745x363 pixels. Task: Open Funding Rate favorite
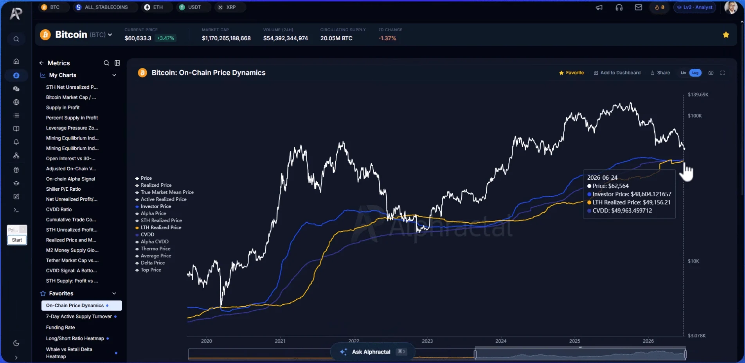pos(60,327)
